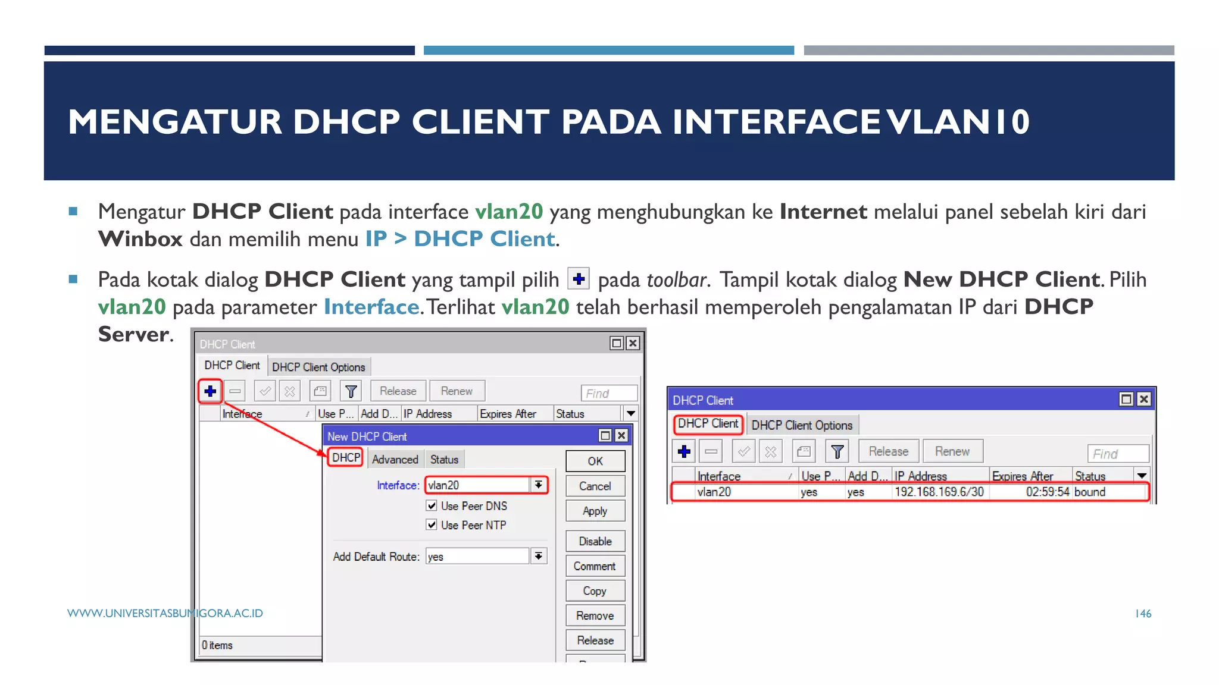Sort by IP Address column in right table

(x=940, y=476)
